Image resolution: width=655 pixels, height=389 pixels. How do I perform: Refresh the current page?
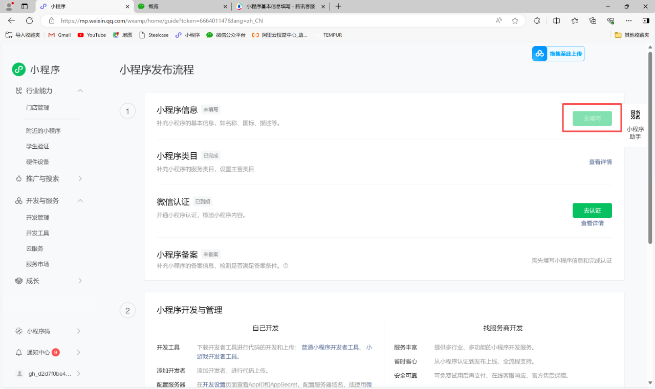tap(30, 21)
